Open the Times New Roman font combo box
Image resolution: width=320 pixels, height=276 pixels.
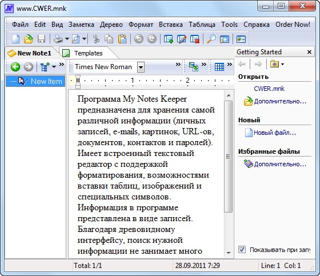click(x=141, y=67)
